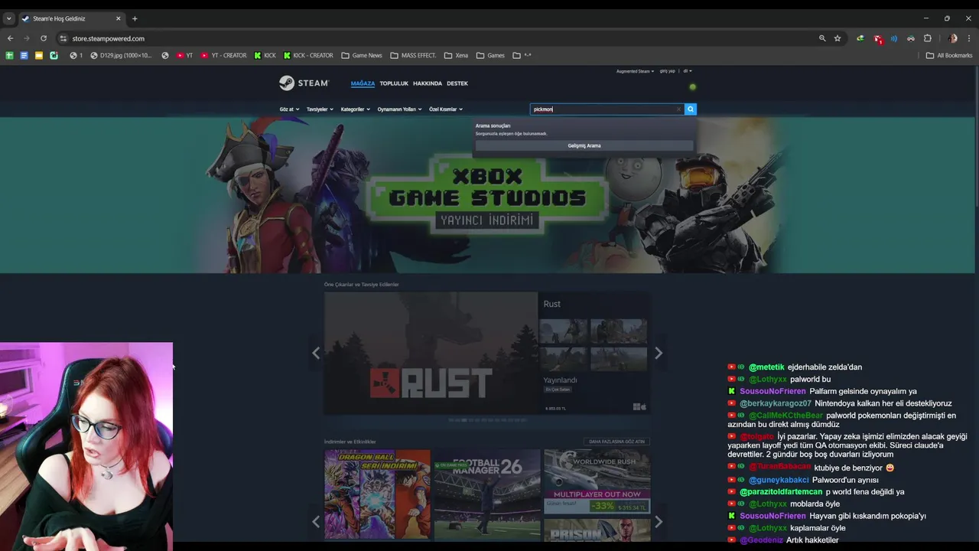Open the Game News bookmark folder

[362, 55]
